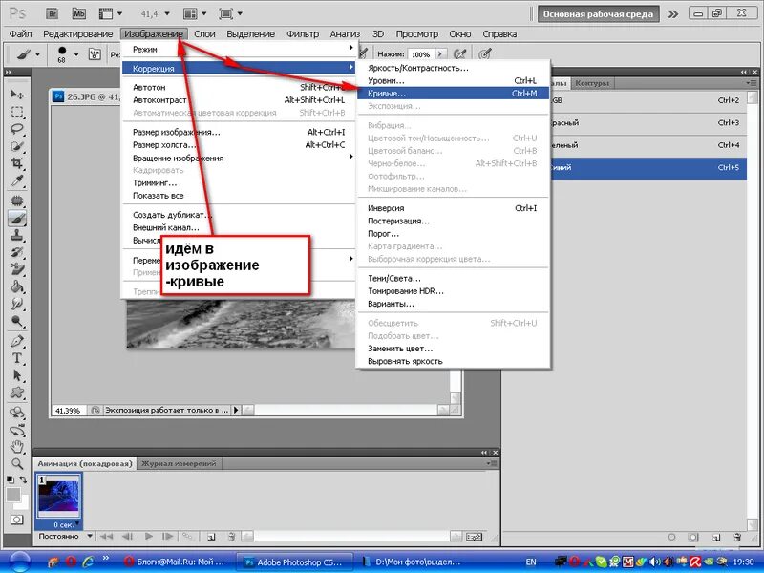Select the Quick Selection tool
764x573 pixels.
point(17,146)
